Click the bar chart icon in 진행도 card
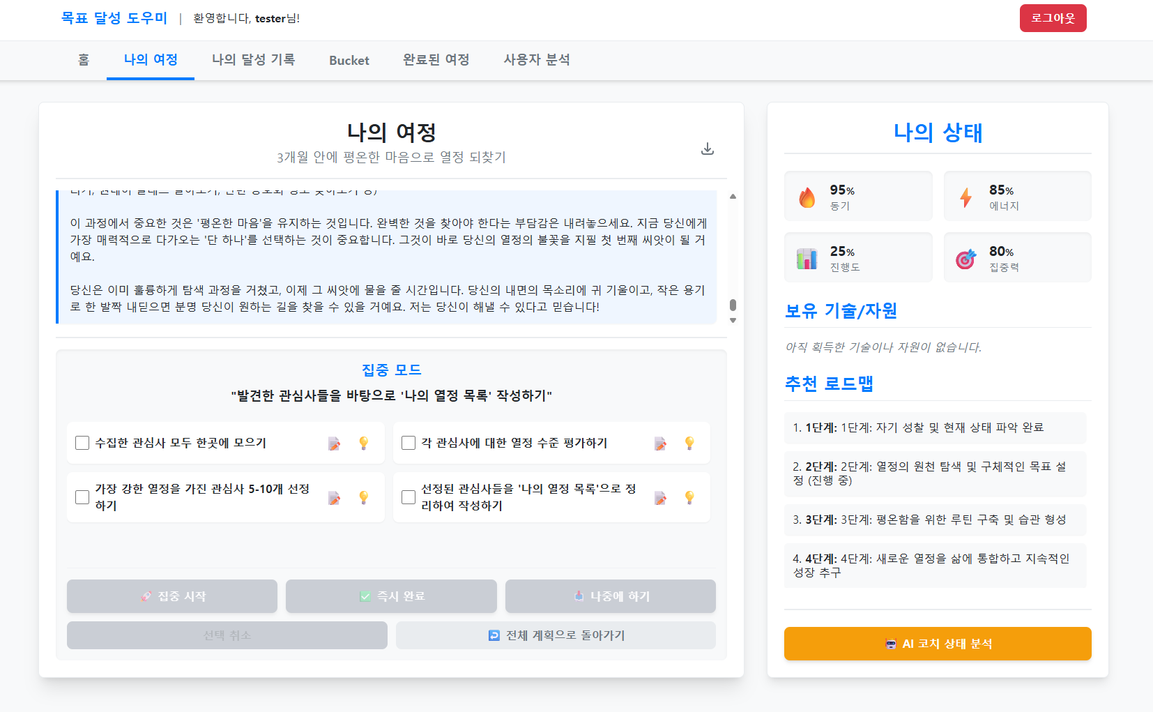Image resolution: width=1153 pixels, height=712 pixels. [x=807, y=259]
